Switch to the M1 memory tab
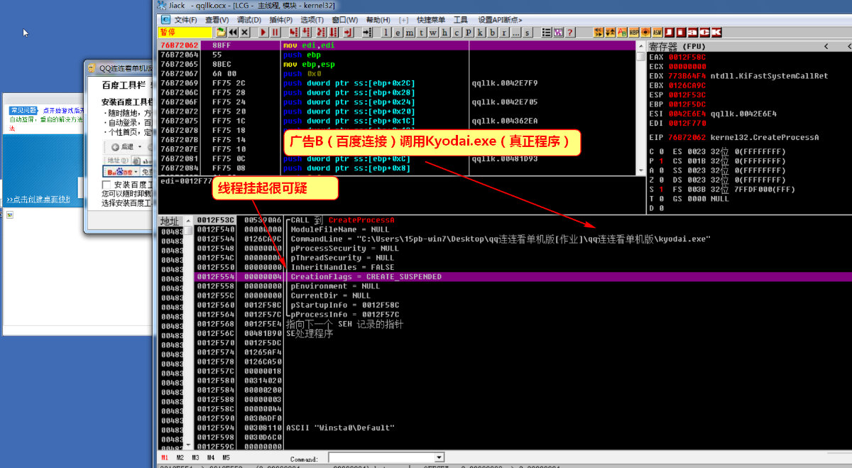 tap(165, 458)
